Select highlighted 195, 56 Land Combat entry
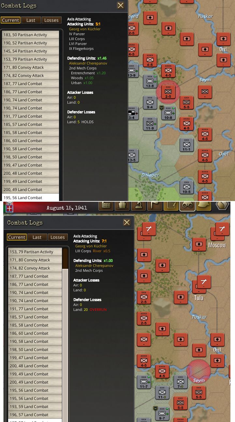Viewport: 235px width, 422px height. [x=31, y=197]
